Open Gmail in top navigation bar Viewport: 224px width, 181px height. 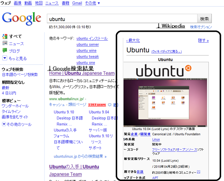click(77, 3)
